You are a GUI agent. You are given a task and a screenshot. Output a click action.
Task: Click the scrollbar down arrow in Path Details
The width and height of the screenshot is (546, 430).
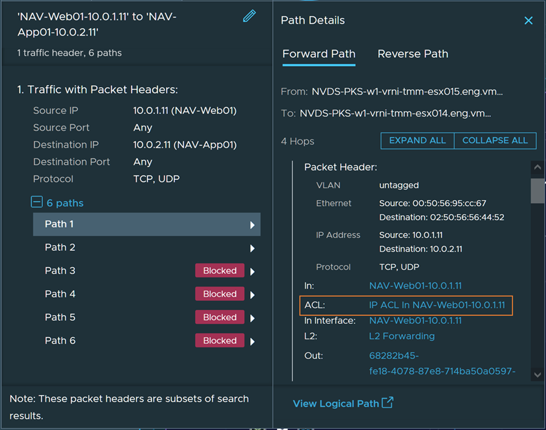(x=537, y=375)
